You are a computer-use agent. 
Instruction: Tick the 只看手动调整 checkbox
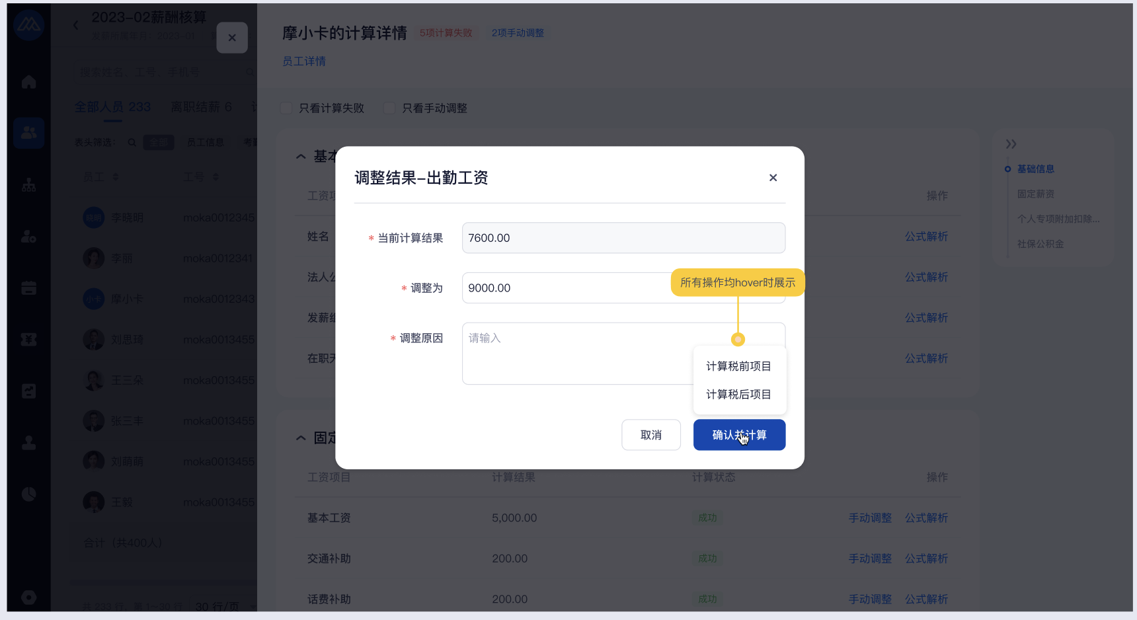click(x=390, y=108)
